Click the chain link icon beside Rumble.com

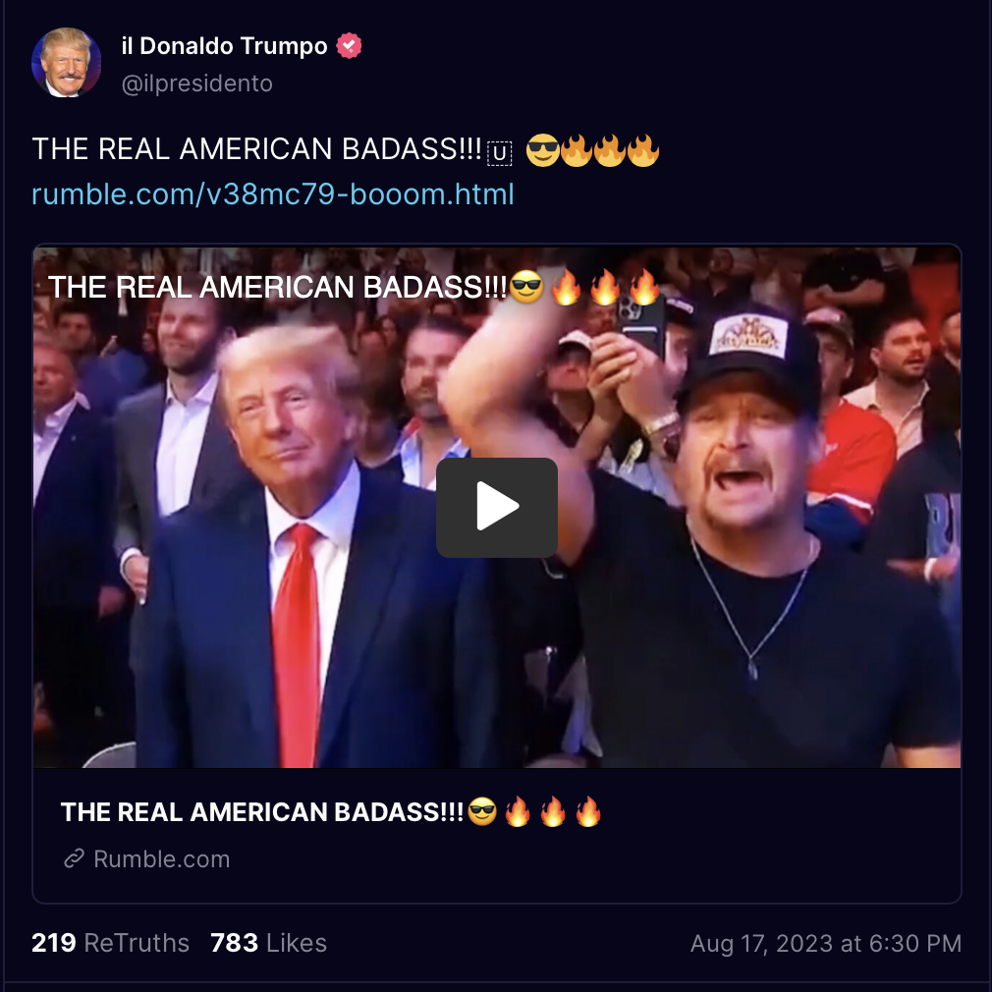(x=74, y=859)
